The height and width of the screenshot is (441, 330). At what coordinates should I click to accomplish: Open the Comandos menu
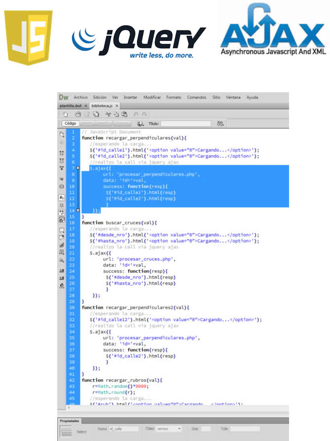(196, 98)
